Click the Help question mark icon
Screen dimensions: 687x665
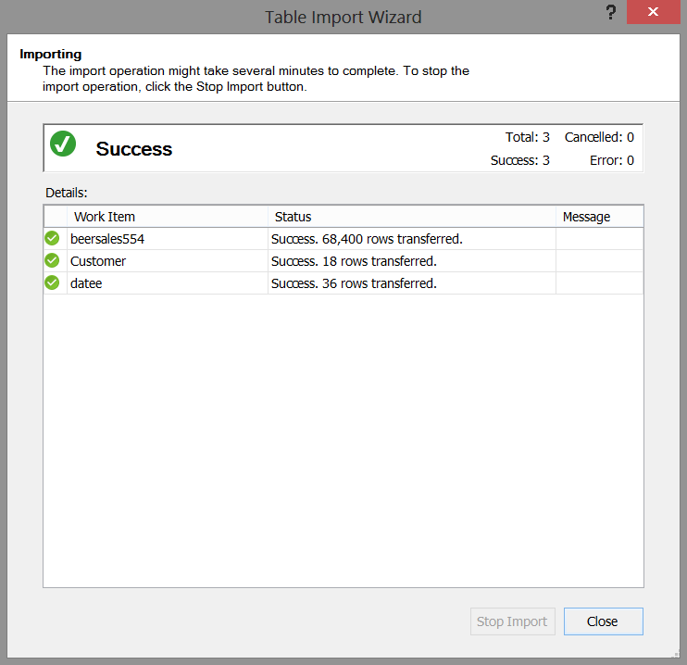pos(611,12)
